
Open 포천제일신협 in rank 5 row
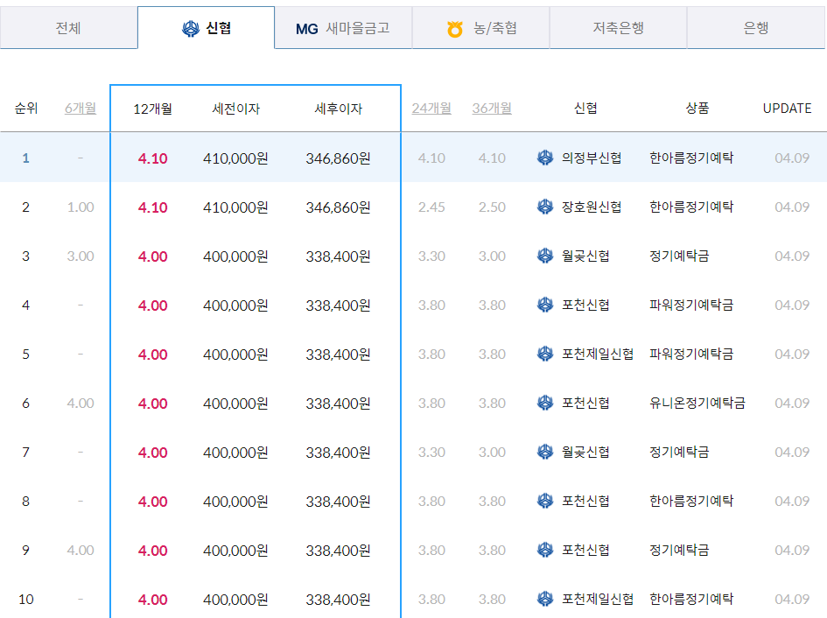[x=598, y=355]
